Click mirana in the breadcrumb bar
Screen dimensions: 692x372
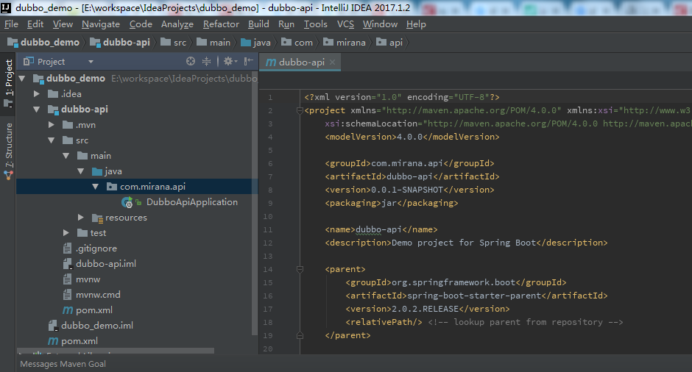[x=345, y=43]
